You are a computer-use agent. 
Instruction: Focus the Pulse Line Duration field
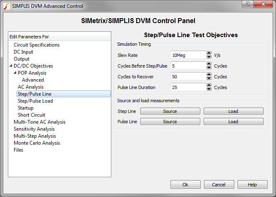pyautogui.click(x=188, y=87)
